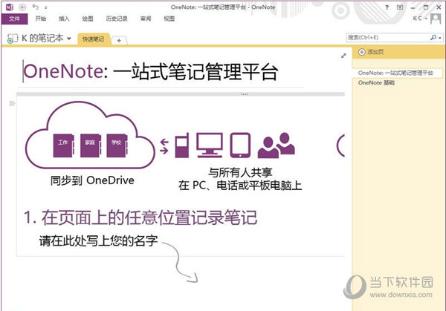Expand the K 的笔记本 notebook dropdown

(69, 39)
